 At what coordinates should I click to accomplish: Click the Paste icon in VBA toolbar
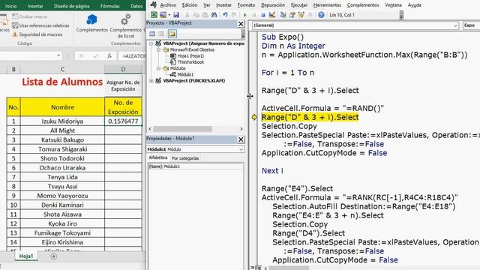205,15
